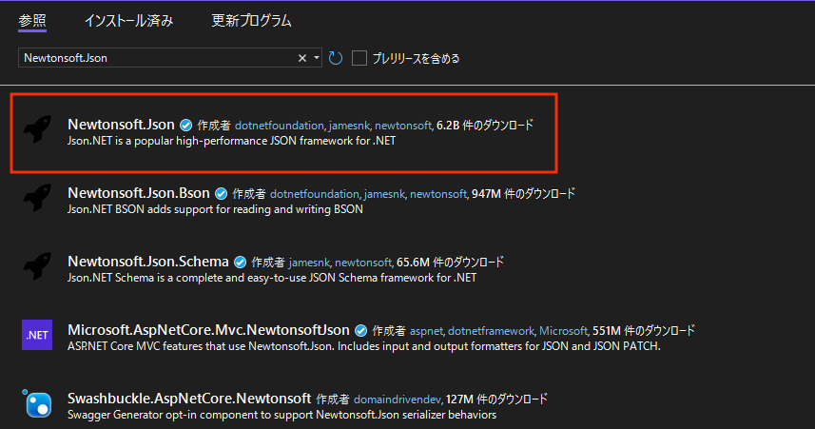Viewport: 815px width, 429px height.
Task: Click verified badge beside Newtonsoft.Json.Schema
Action: [x=241, y=263]
